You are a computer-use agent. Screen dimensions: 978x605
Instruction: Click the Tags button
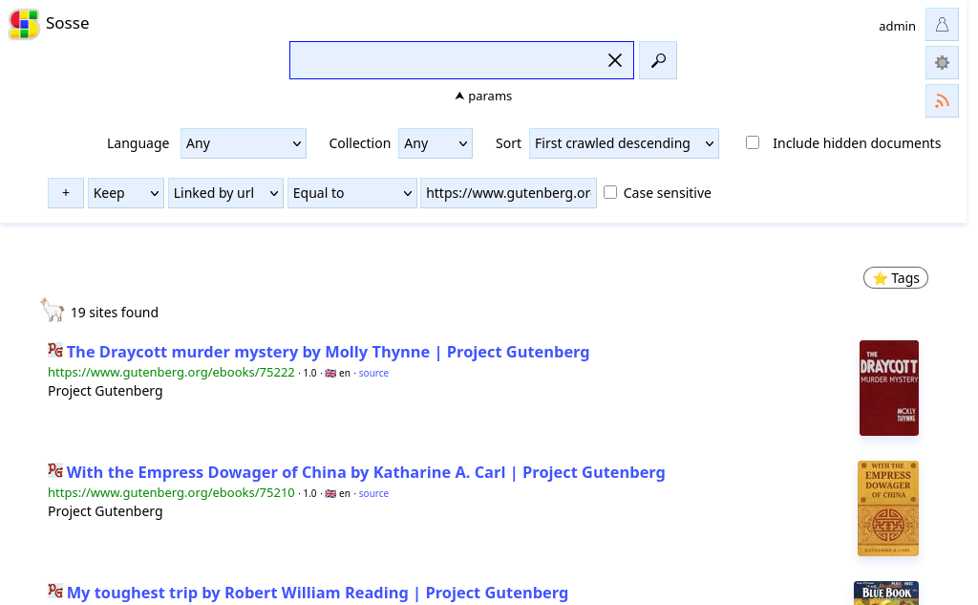896,278
